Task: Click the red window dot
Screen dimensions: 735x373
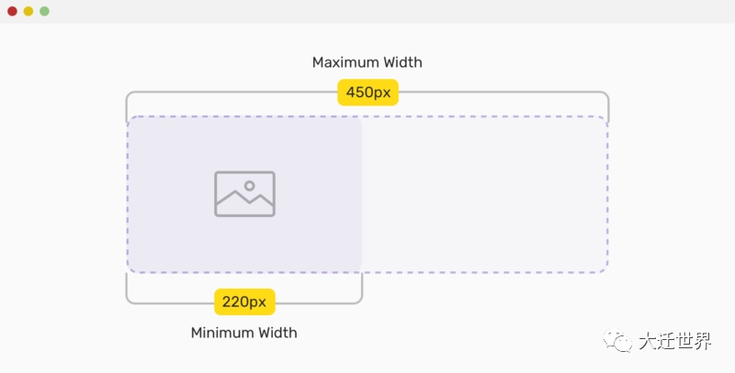Action: (13, 11)
